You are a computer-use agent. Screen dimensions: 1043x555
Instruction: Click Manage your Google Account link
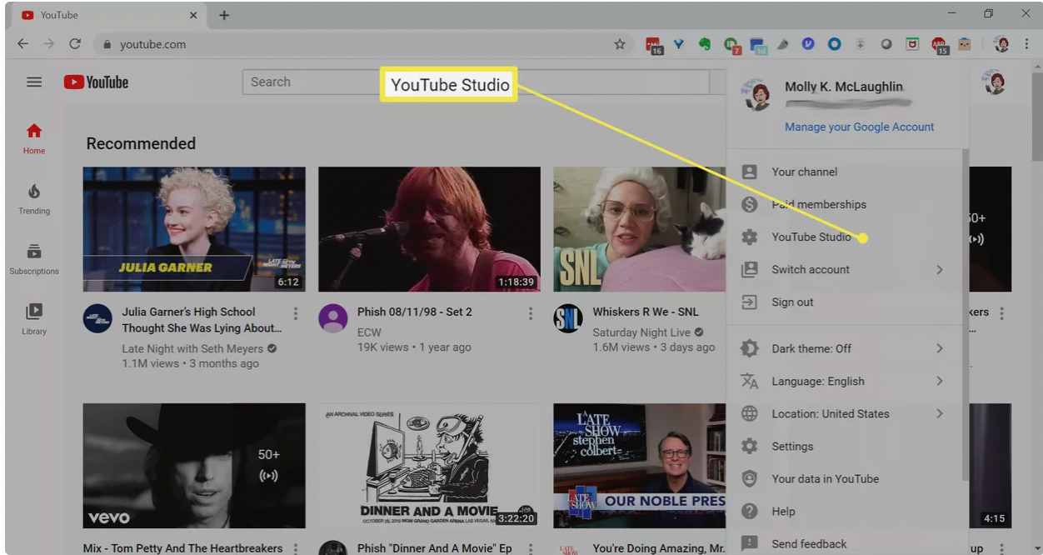pos(859,127)
